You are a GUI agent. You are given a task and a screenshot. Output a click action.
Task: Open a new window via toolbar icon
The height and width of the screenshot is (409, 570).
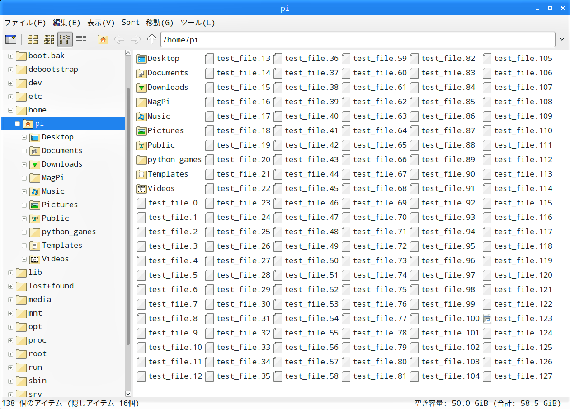pos(11,40)
